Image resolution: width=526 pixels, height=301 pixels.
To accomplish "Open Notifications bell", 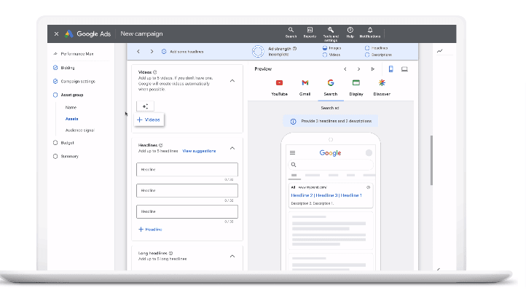I will click(x=369, y=33).
